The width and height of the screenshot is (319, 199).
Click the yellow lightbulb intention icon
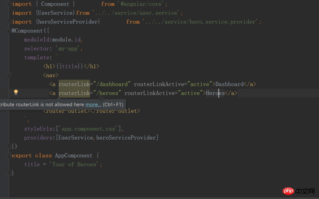(x=16, y=92)
